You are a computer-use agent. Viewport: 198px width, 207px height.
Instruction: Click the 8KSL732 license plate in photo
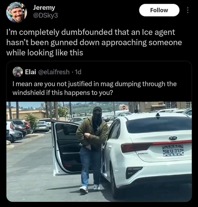pos(173,151)
